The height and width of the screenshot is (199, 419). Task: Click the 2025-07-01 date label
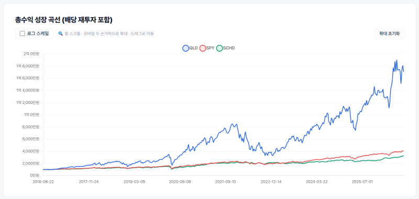(362, 182)
